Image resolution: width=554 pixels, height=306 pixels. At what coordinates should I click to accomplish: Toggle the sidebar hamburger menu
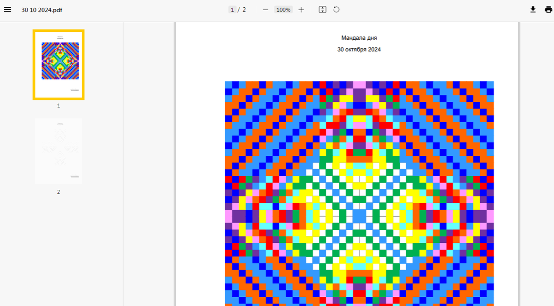tap(7, 10)
